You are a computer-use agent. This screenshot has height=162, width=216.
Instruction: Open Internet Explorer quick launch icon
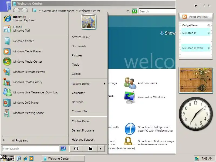tap(25, 158)
